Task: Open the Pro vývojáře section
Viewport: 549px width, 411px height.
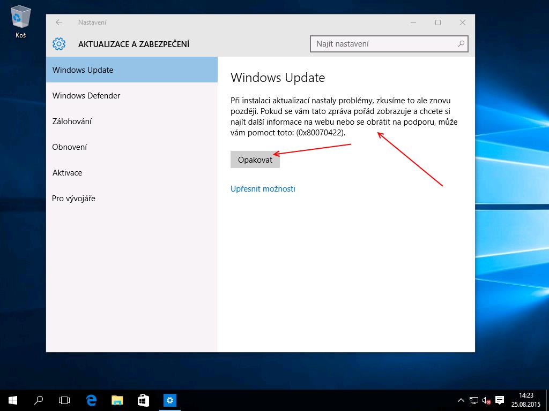Action: (73, 199)
